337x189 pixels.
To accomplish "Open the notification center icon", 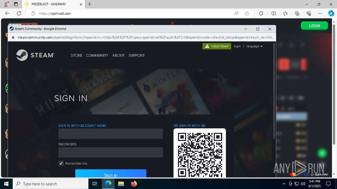I will 328,184.
